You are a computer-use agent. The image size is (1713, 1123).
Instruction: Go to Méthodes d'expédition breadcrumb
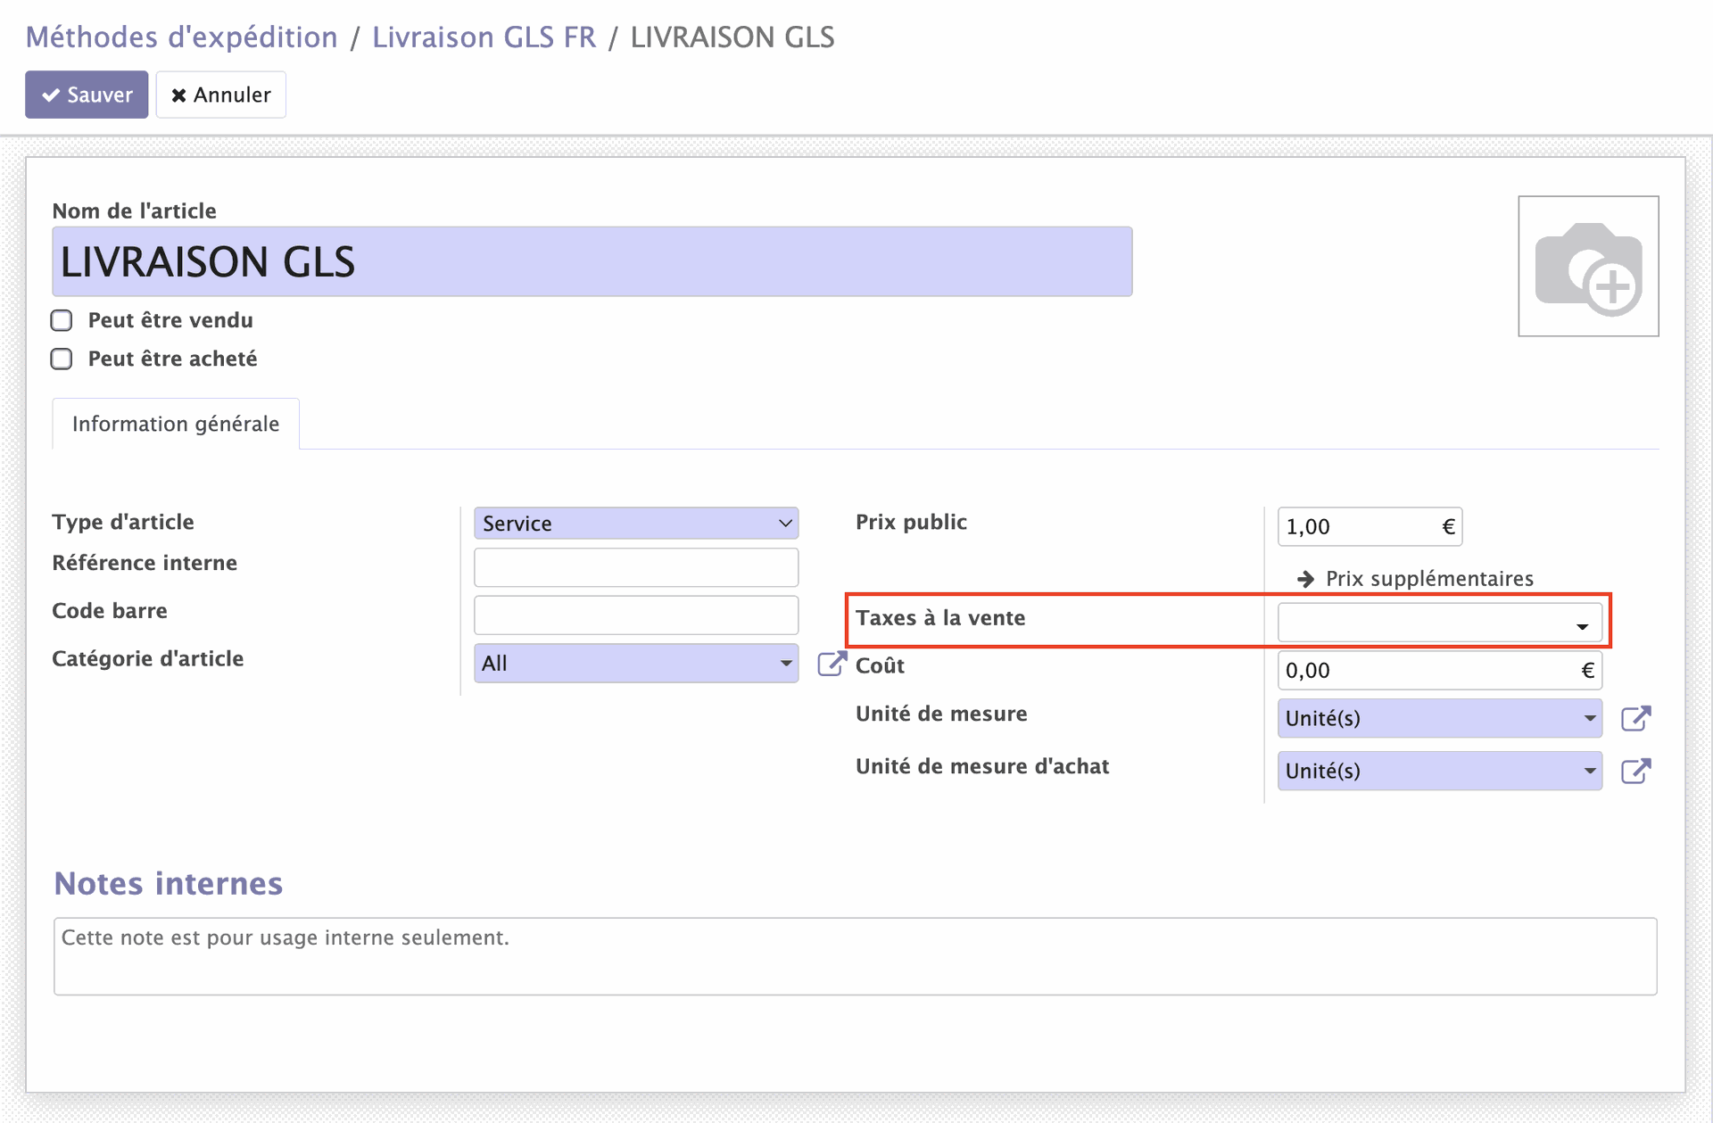click(x=182, y=37)
